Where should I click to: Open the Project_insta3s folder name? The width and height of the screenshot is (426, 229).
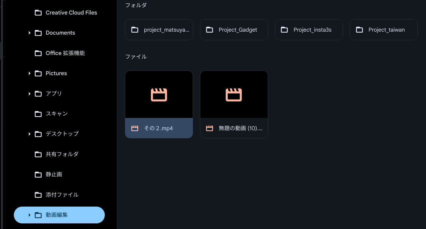click(312, 30)
